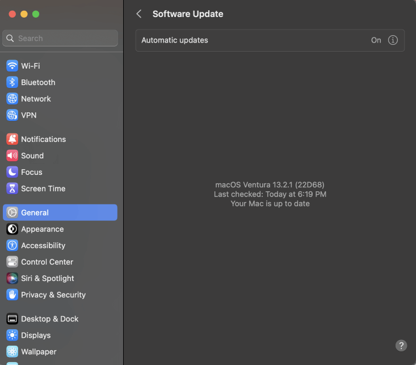This screenshot has height=365, width=416.
Task: Go back using the back chevron
Action: [139, 14]
